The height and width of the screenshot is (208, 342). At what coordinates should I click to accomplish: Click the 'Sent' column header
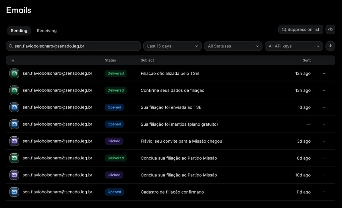tap(307, 60)
